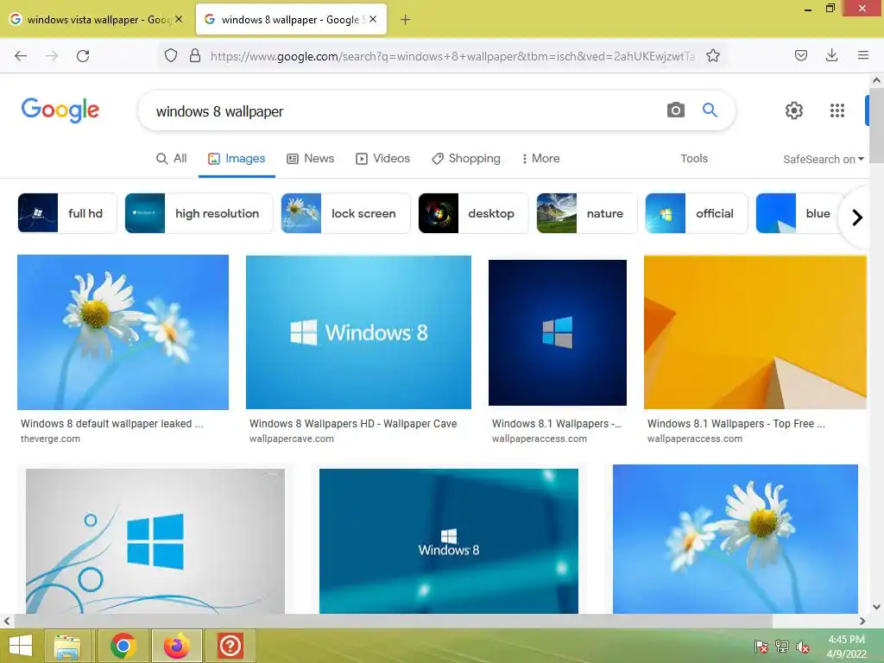
Task: Show more filter chips with arrow
Action: [857, 217]
